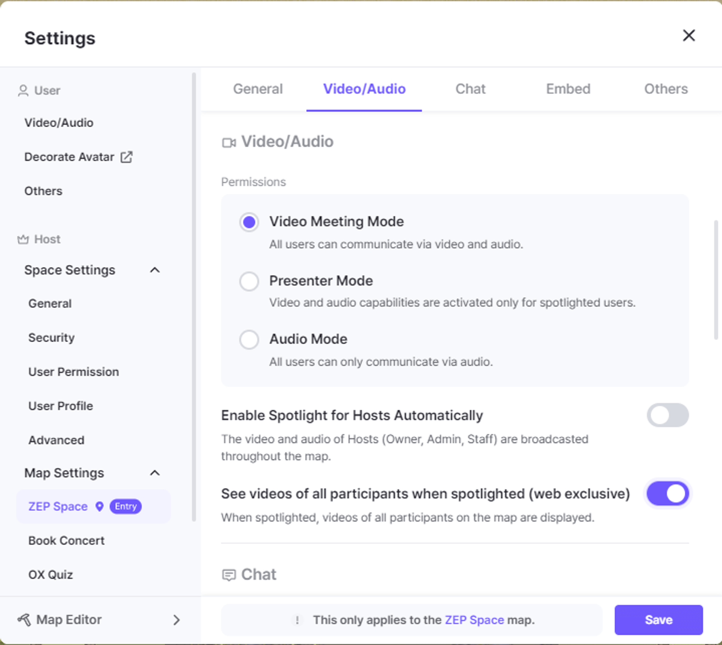722x645 pixels.
Task: Collapse the Map Settings section
Action: coord(155,473)
